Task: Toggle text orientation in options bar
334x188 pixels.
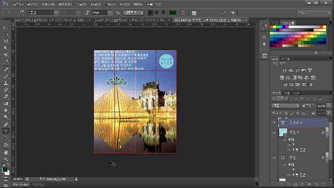Action: (22, 13)
